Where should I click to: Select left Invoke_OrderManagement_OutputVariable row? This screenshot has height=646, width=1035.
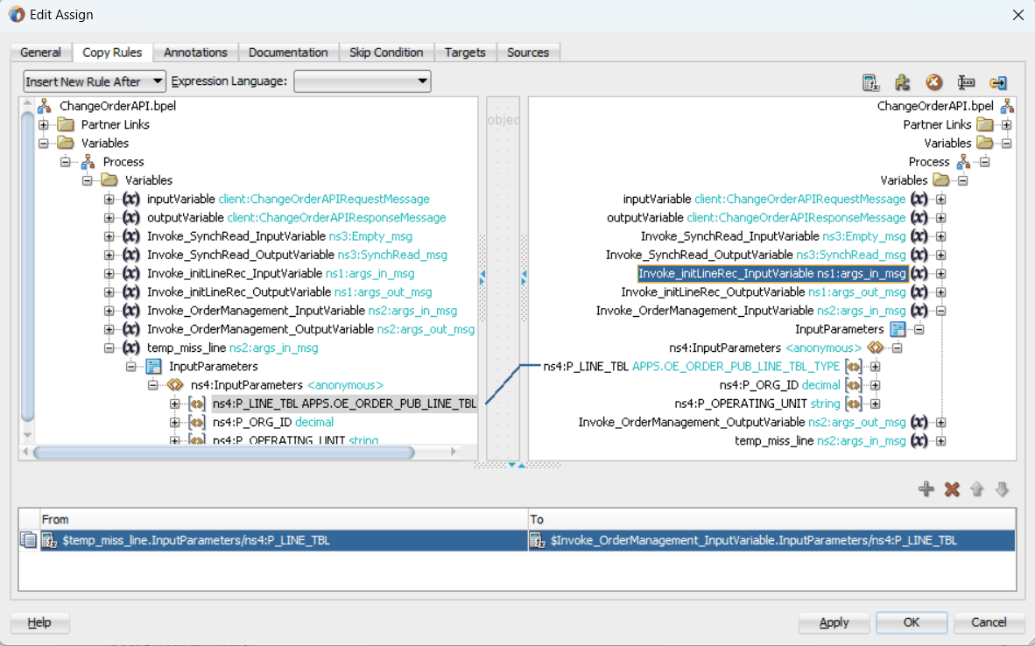point(311,328)
